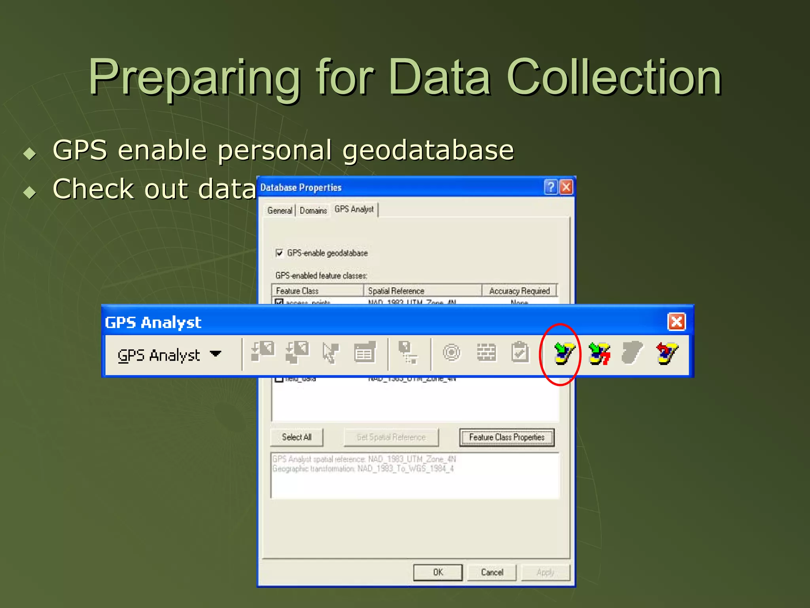Click the brick wall pattern icon
The height and width of the screenshot is (608, 810).
[x=486, y=352]
